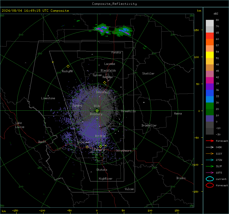Click the Banff label

pos(42,142)
